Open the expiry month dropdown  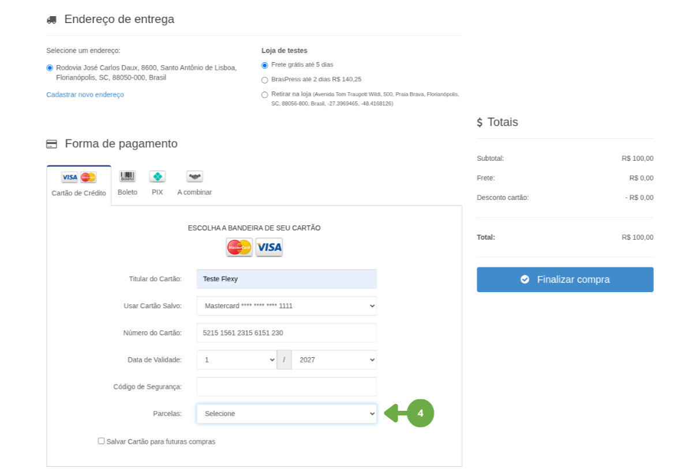coord(237,360)
